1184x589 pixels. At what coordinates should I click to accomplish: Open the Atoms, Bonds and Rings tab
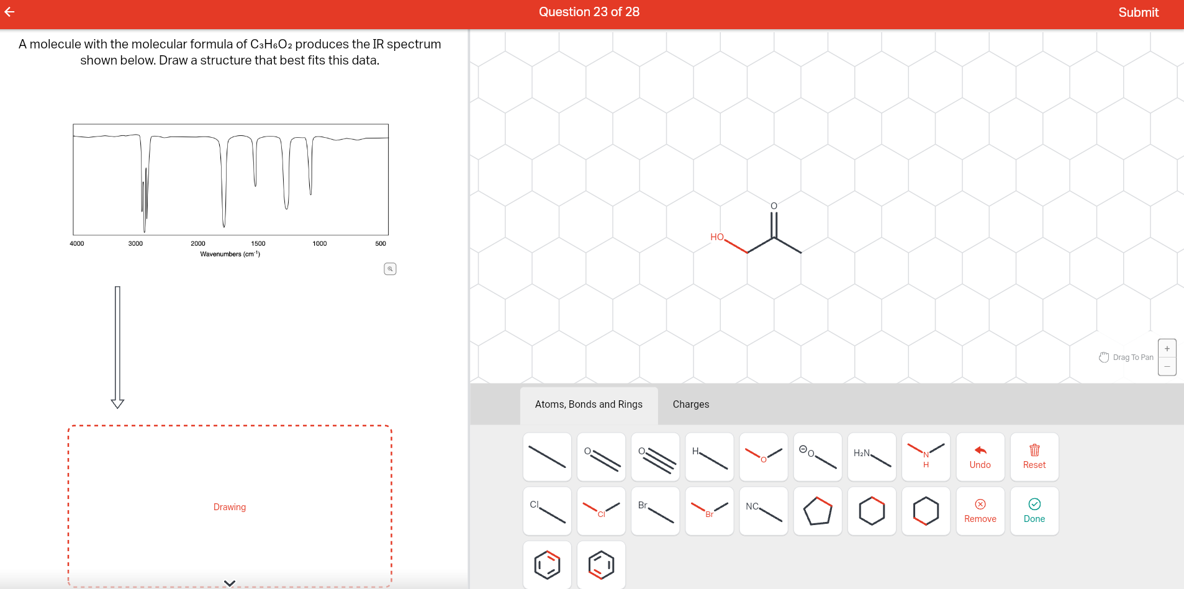[588, 405]
